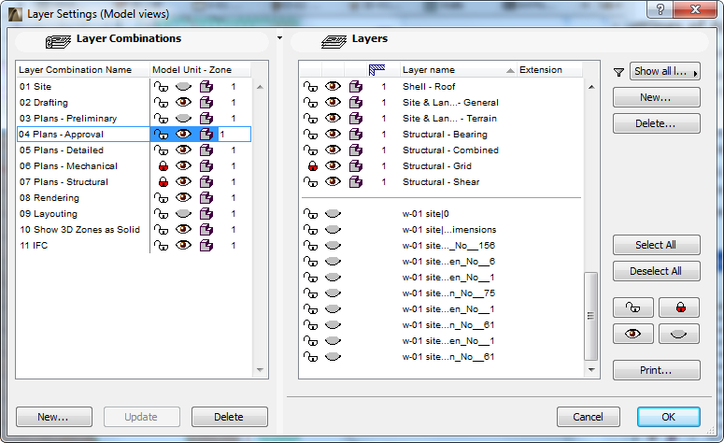
Task: Click OK to confirm layer settings
Action: [669, 417]
